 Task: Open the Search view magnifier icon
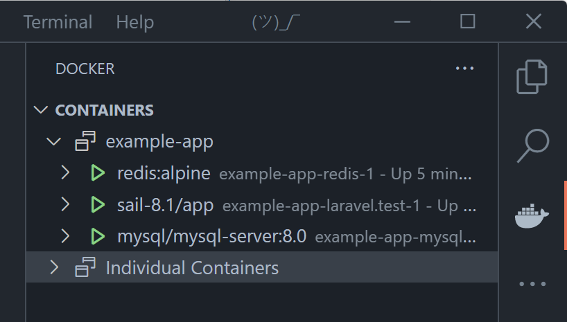click(532, 145)
